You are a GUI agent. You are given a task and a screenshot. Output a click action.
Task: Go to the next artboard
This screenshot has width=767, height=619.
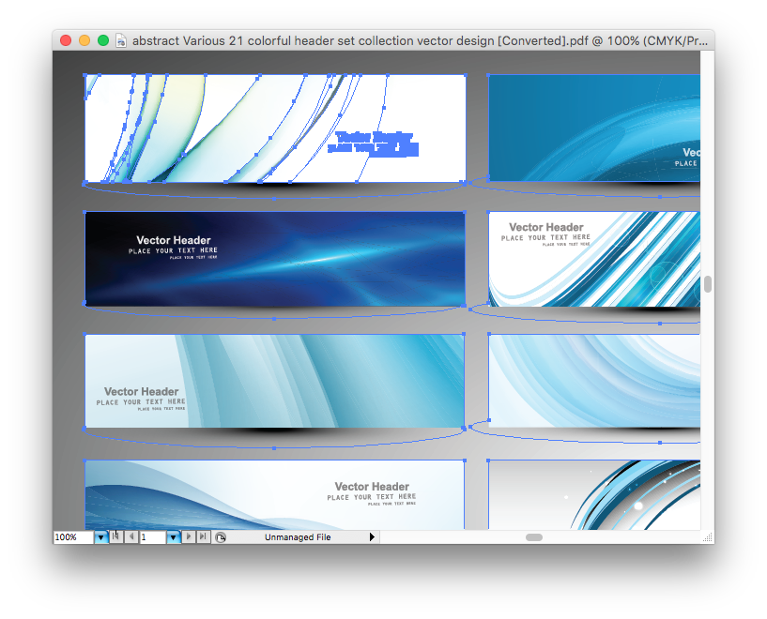click(189, 536)
